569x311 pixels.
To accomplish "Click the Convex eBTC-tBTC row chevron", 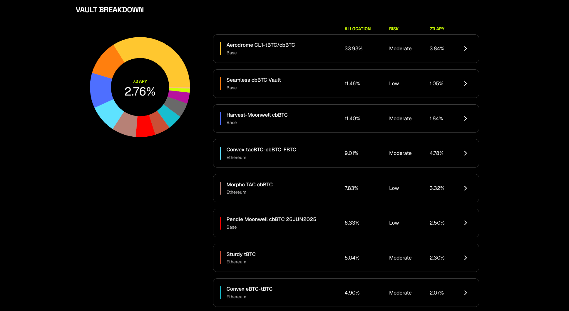I will (465, 293).
